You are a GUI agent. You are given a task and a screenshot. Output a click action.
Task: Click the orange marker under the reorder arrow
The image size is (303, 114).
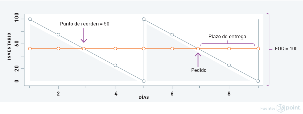[x=84, y=49]
